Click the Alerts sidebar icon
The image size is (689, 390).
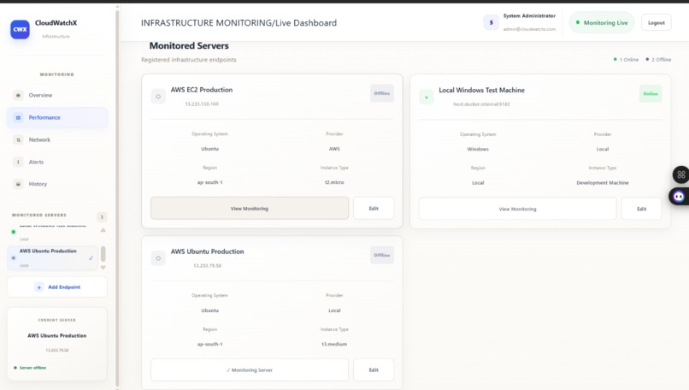point(18,162)
